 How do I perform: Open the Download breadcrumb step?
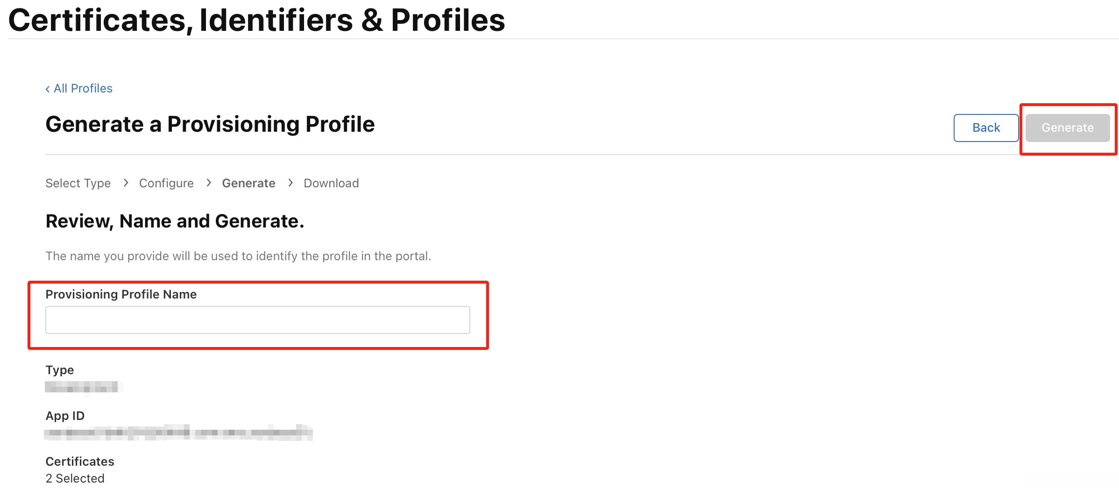(331, 183)
